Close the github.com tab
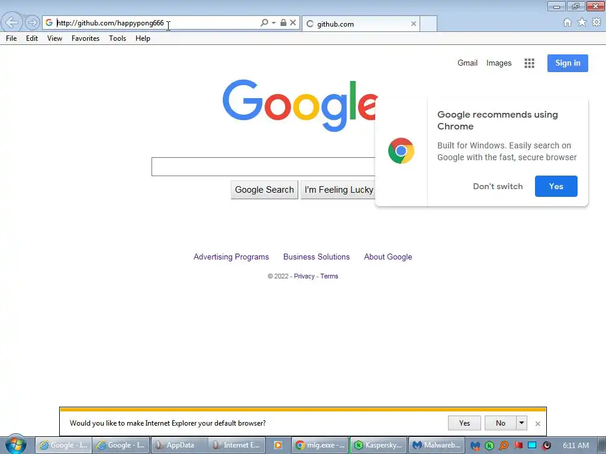 [414, 24]
